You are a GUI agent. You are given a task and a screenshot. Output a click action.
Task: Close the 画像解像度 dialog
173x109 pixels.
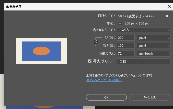(x=169, y=6)
